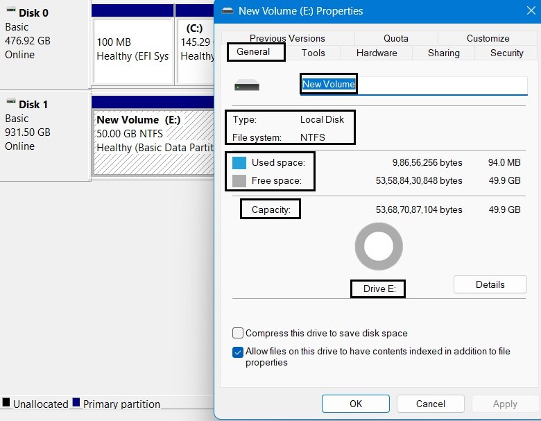Open the Hardware tab

[x=377, y=53]
